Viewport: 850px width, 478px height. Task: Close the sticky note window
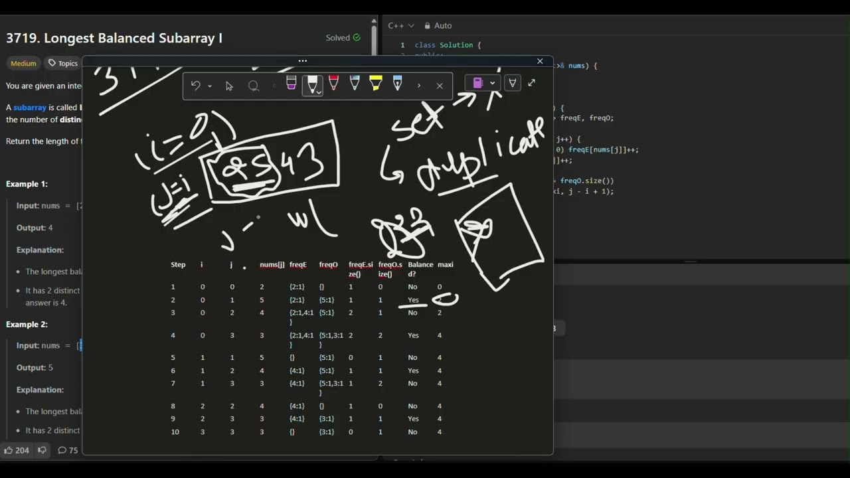click(x=540, y=61)
